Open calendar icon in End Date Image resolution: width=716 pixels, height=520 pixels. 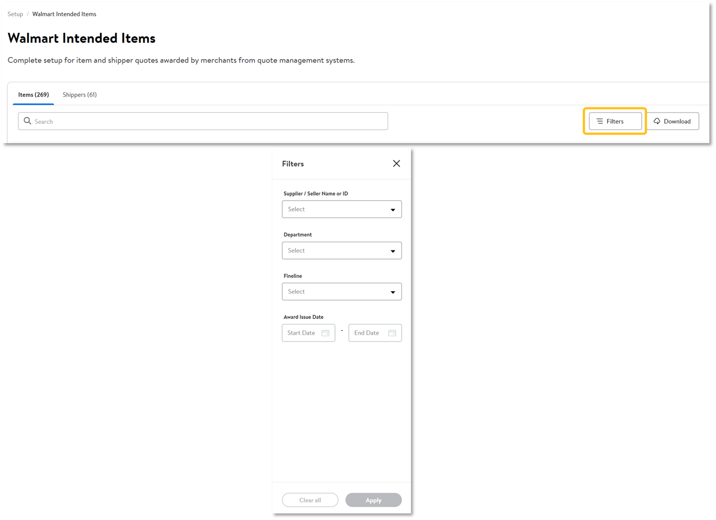pos(392,333)
